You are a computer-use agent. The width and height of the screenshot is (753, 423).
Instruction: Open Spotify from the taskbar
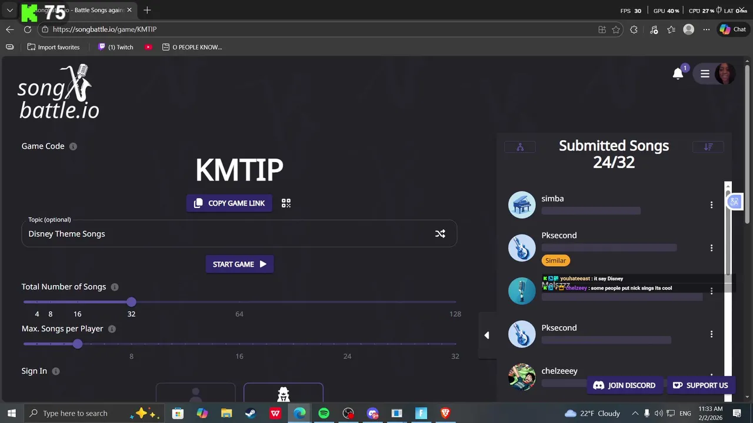324,414
